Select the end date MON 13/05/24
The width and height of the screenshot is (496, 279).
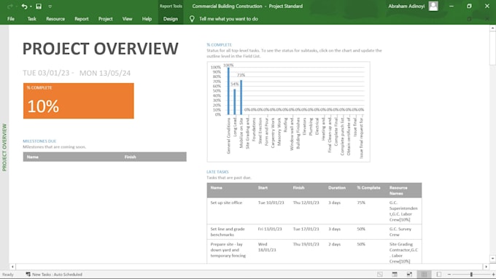(105, 73)
